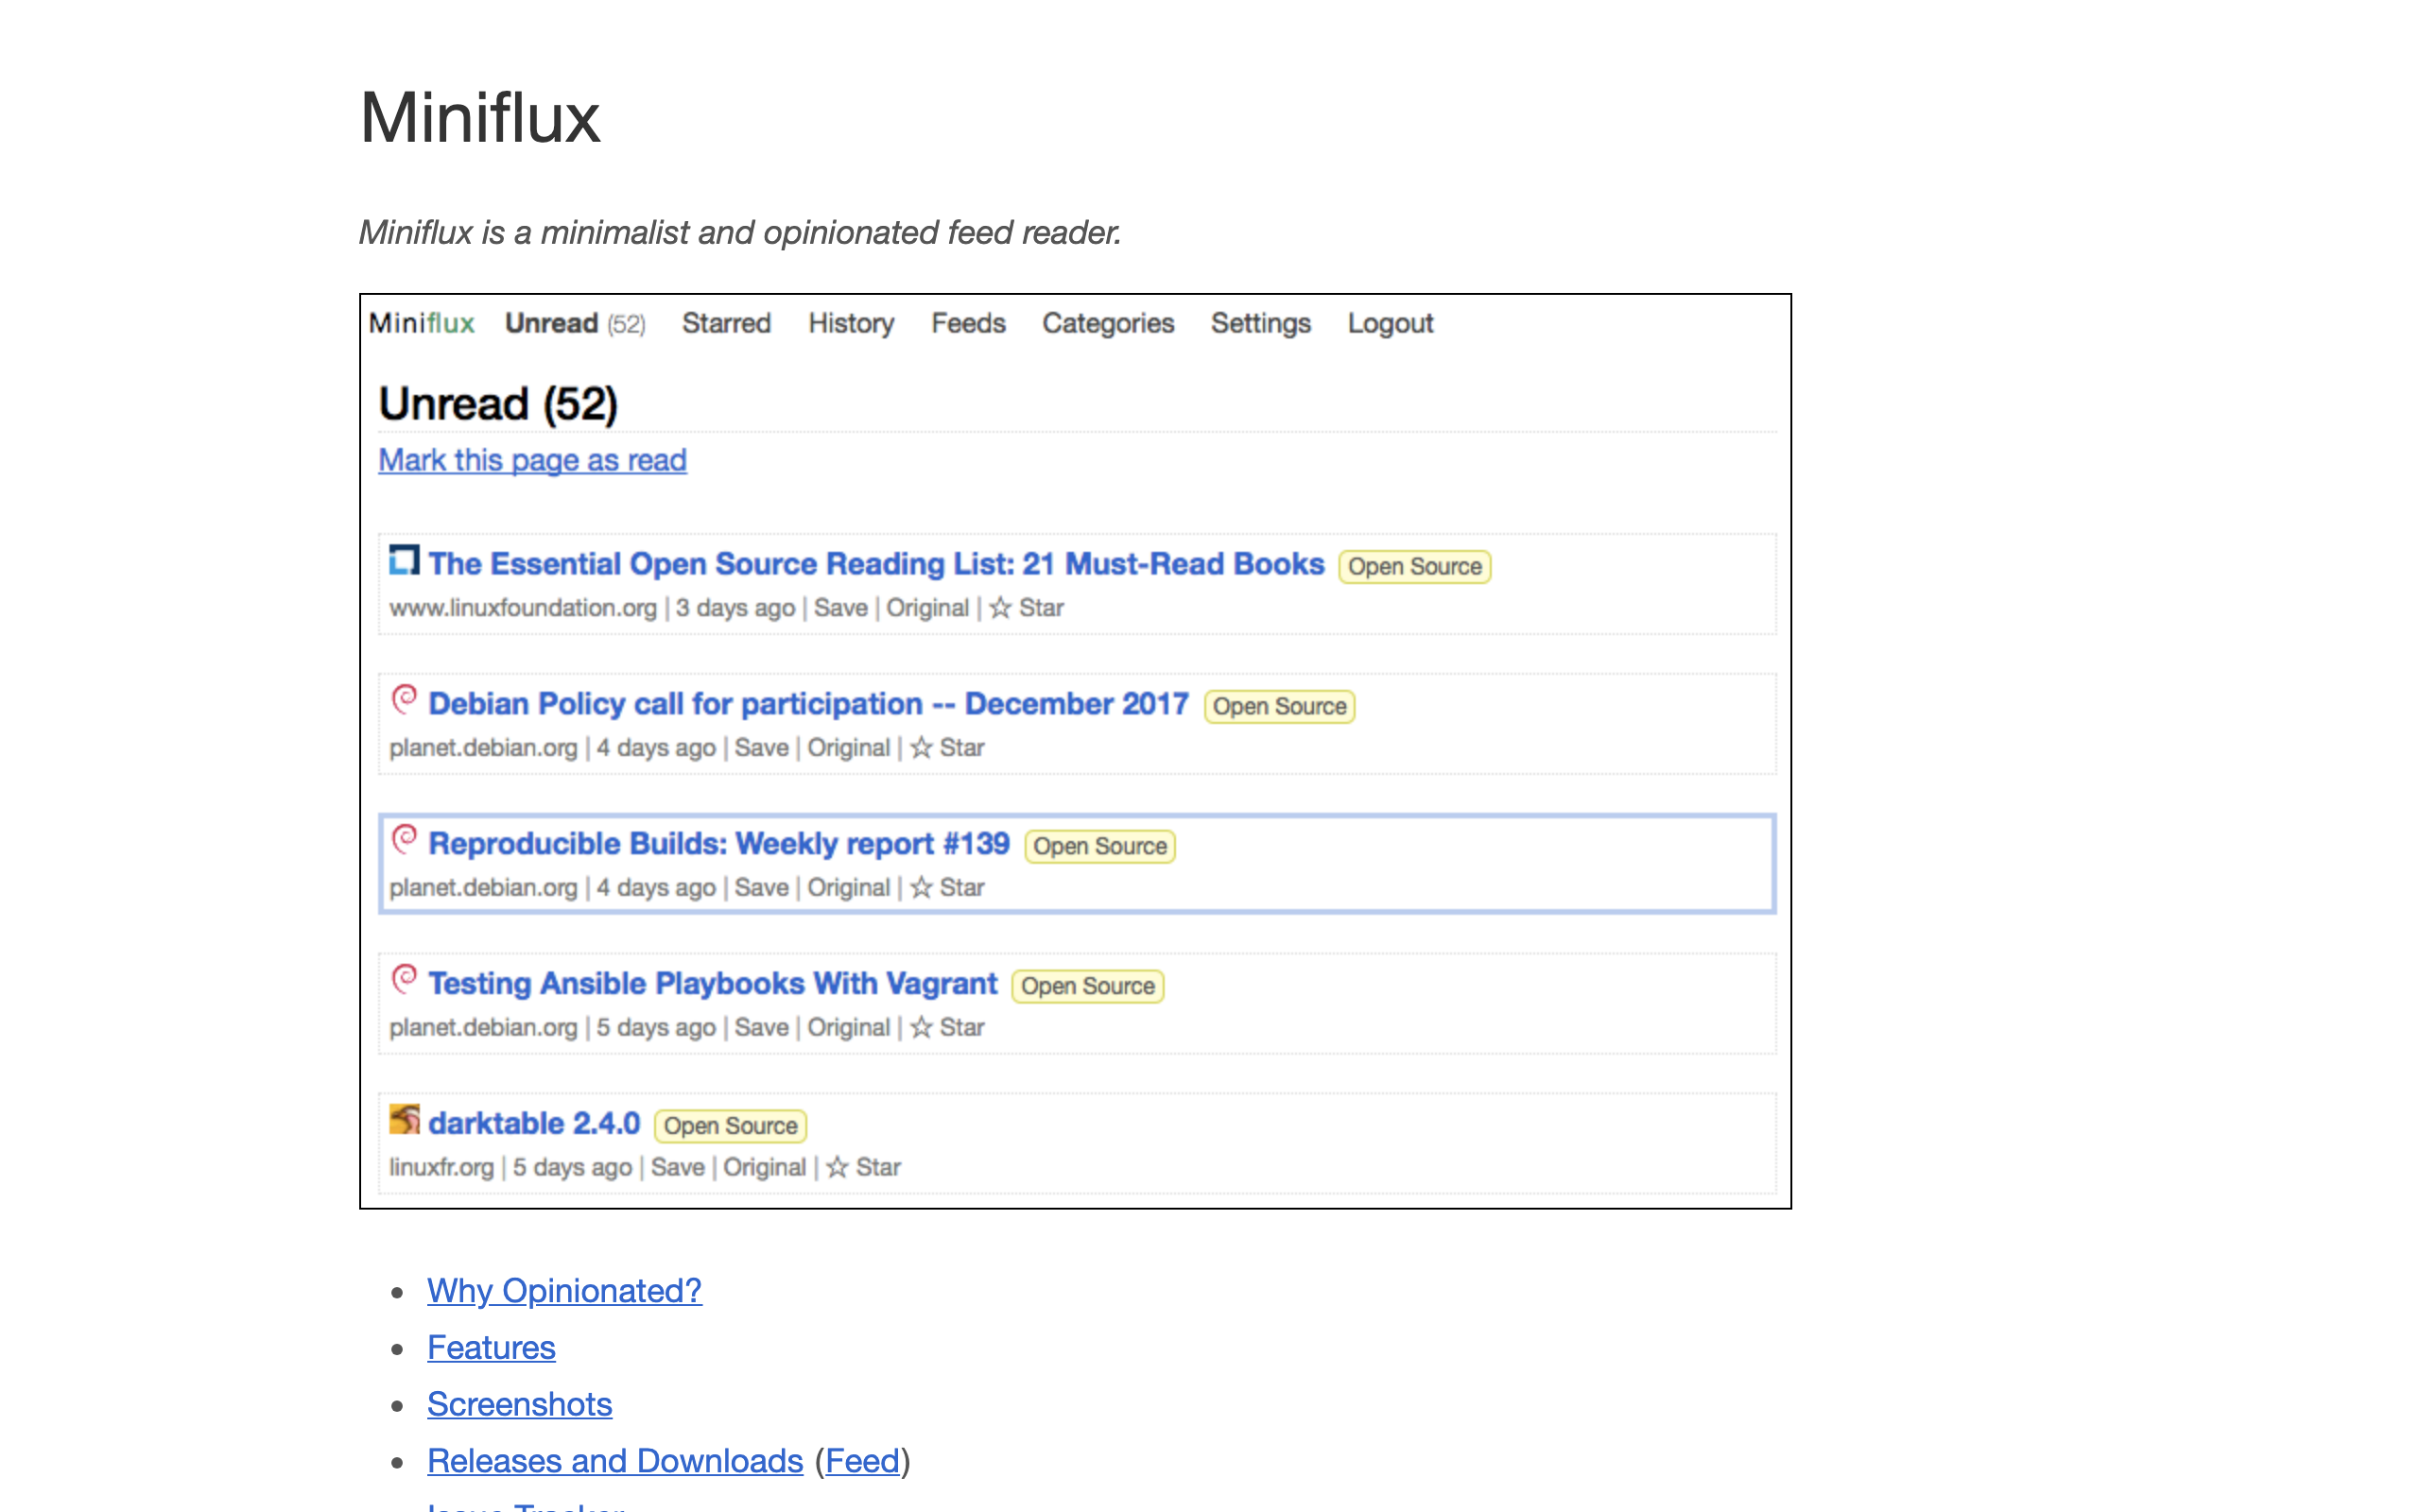Star the Reproducible Builds weekly report entry
Screen dimensions: 2420x1512
pyautogui.click(x=947, y=887)
